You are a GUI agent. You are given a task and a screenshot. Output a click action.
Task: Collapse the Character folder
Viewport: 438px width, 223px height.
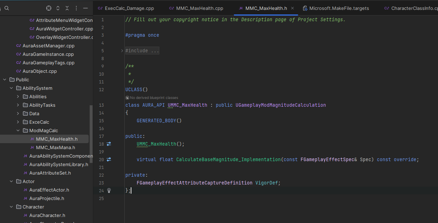11,207
